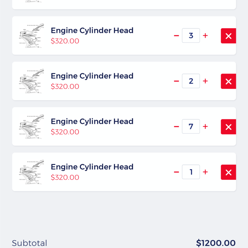
Task: Click the quantity field showing 1
Action: coord(191,172)
